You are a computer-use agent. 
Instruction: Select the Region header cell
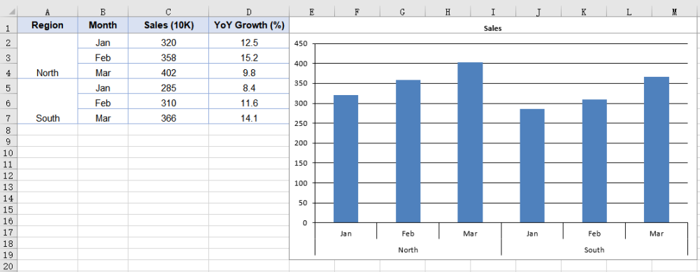pyautogui.click(x=48, y=25)
